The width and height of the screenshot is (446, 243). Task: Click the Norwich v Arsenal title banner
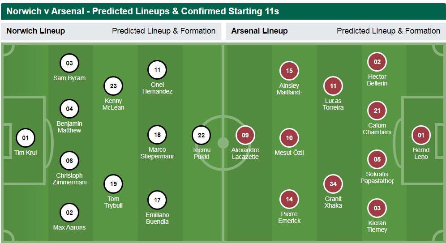point(223,11)
